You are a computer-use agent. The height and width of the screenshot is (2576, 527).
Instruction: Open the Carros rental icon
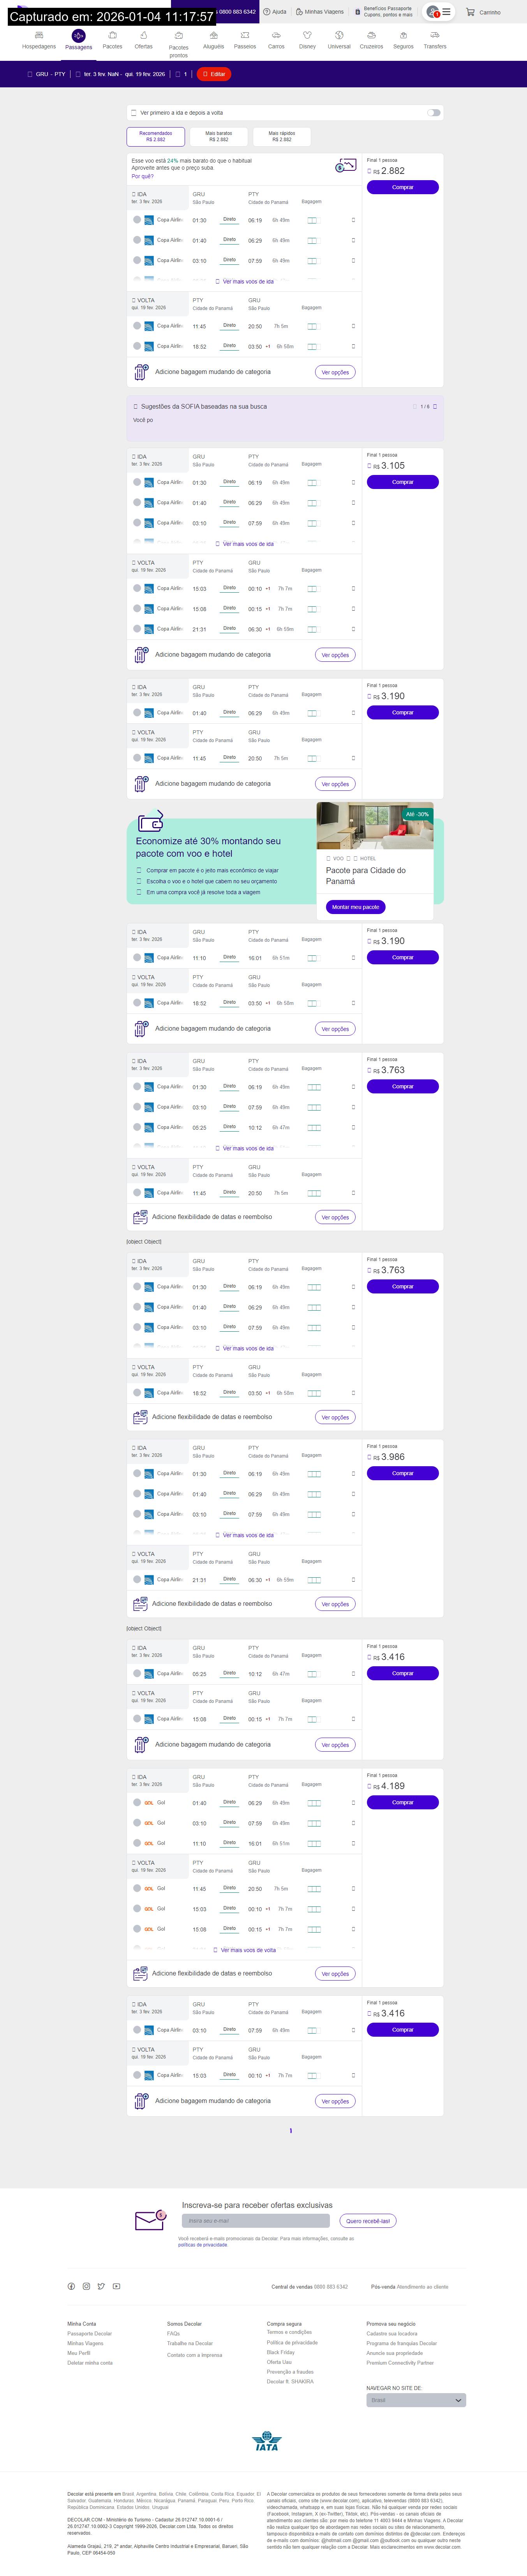coord(277,36)
